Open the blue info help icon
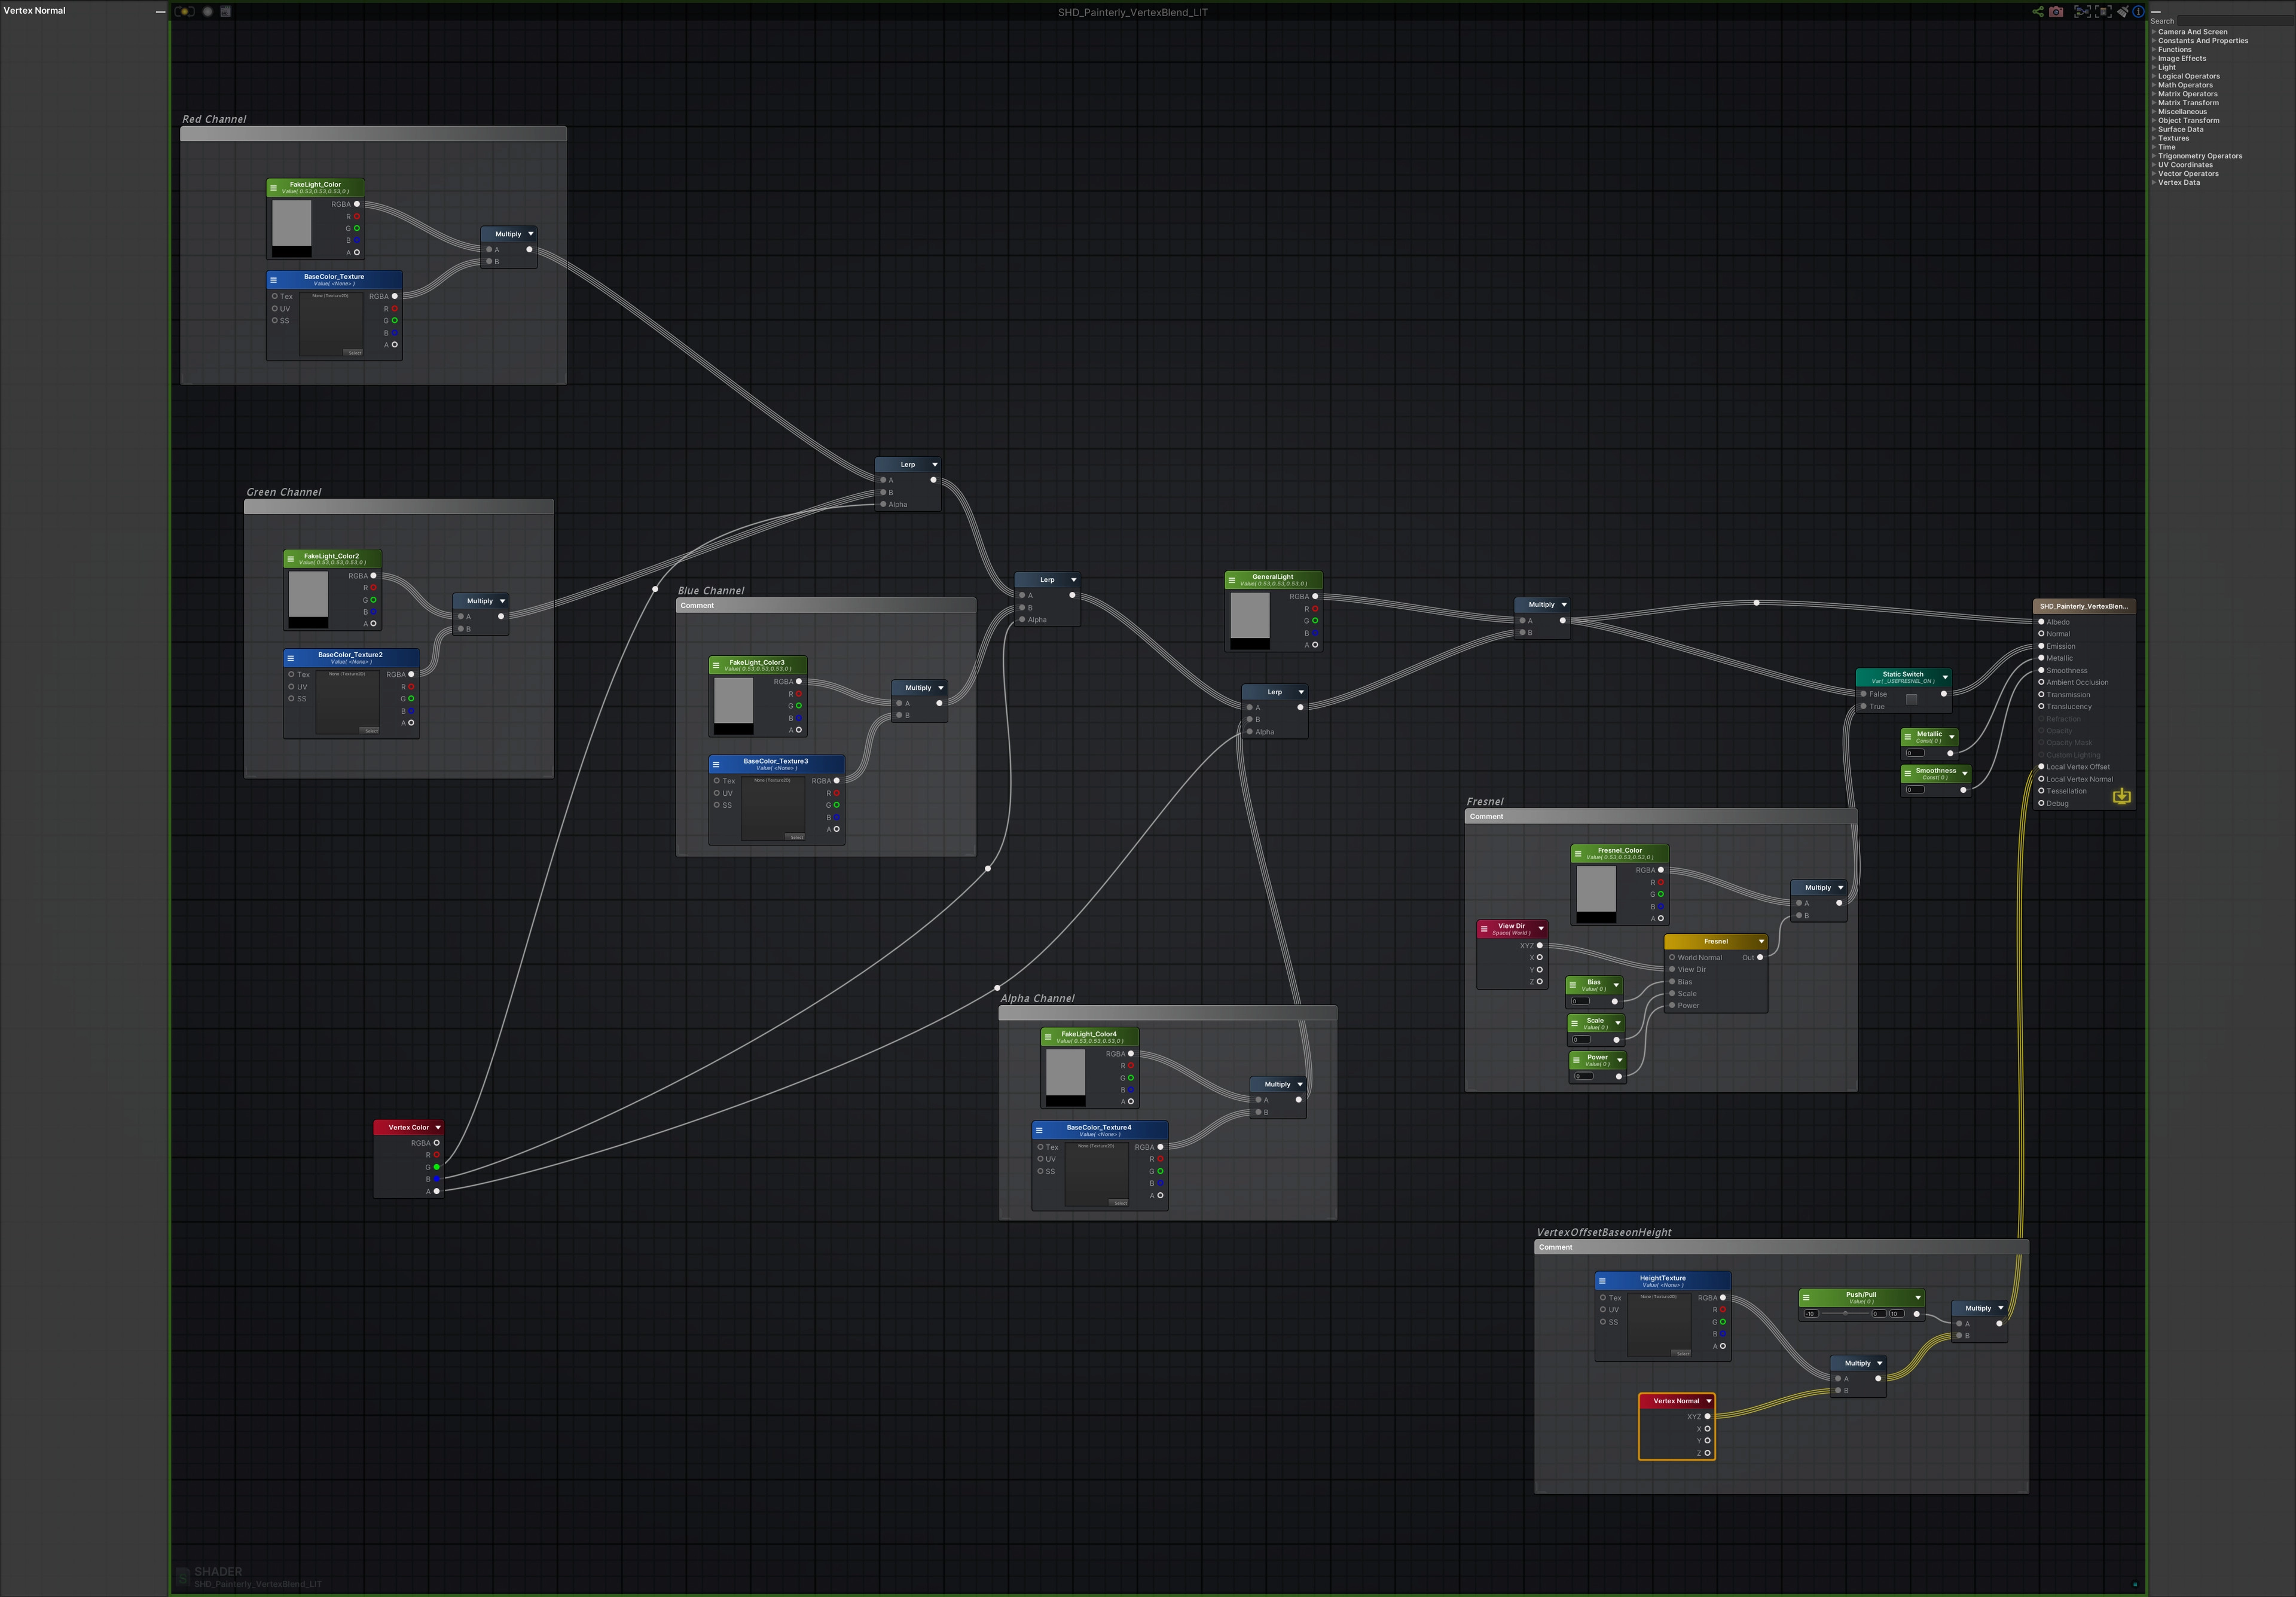The width and height of the screenshot is (2296, 1597). coord(2138,12)
